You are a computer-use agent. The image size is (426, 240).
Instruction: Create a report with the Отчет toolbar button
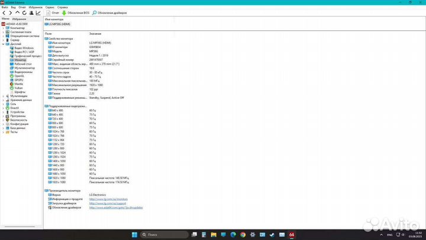53,13
